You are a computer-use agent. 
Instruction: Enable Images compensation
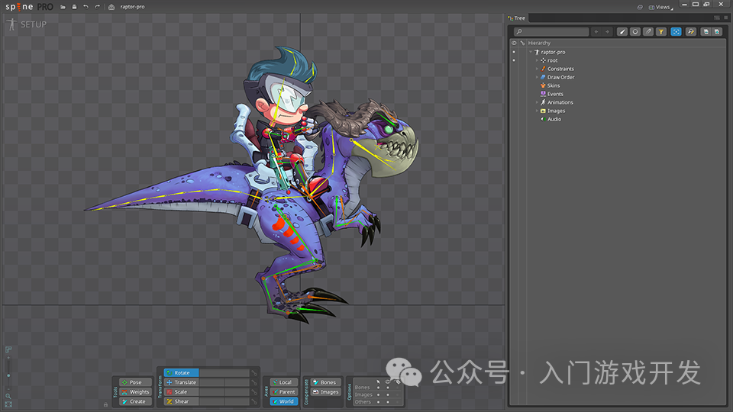(325, 392)
